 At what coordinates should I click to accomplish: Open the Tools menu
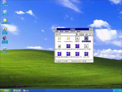click(73, 31)
